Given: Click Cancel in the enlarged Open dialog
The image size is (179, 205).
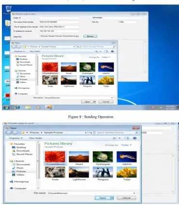Looking at the screenshot, I should pos(126,198).
